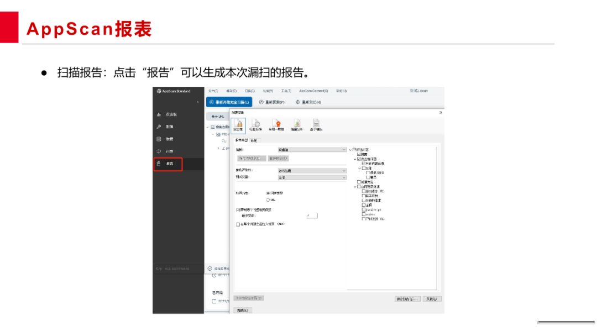The image size is (597, 336).
Task: Open the test type dropdown showing 全部
Action: point(312,177)
